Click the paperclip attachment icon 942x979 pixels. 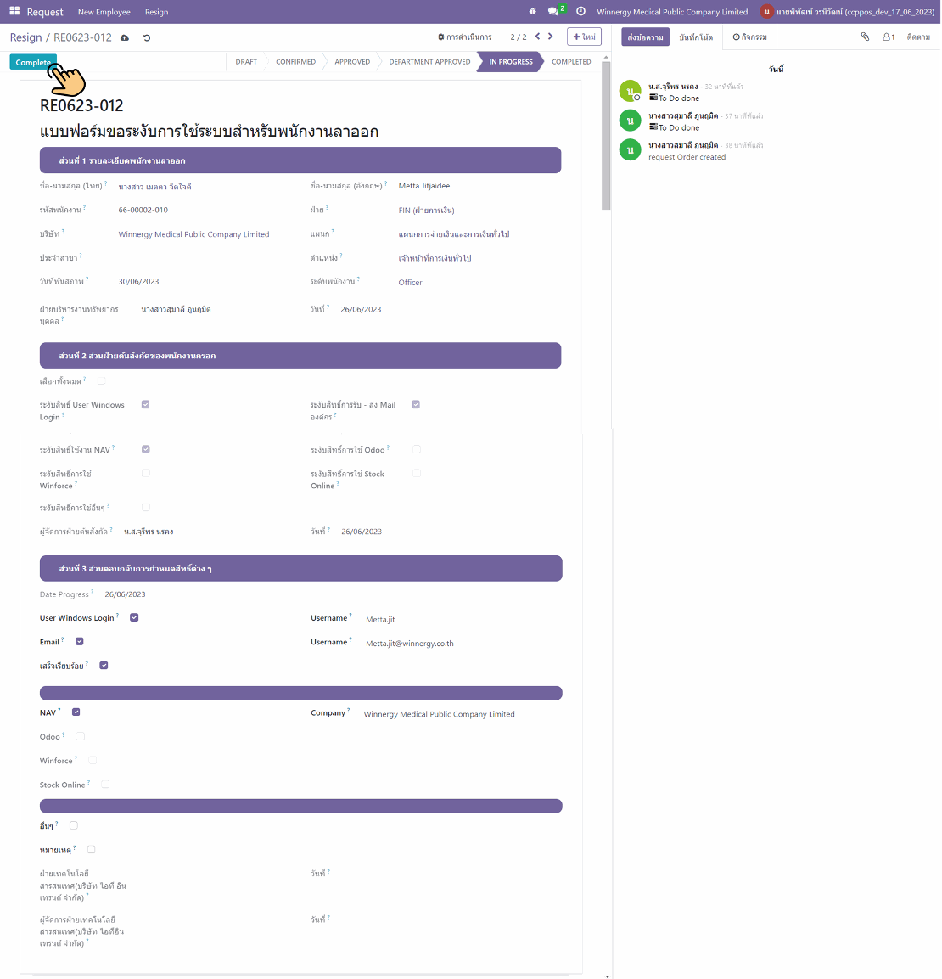tap(865, 37)
